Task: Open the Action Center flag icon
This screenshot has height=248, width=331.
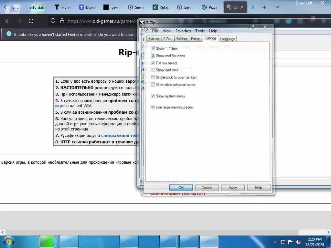Action: (x=291, y=242)
